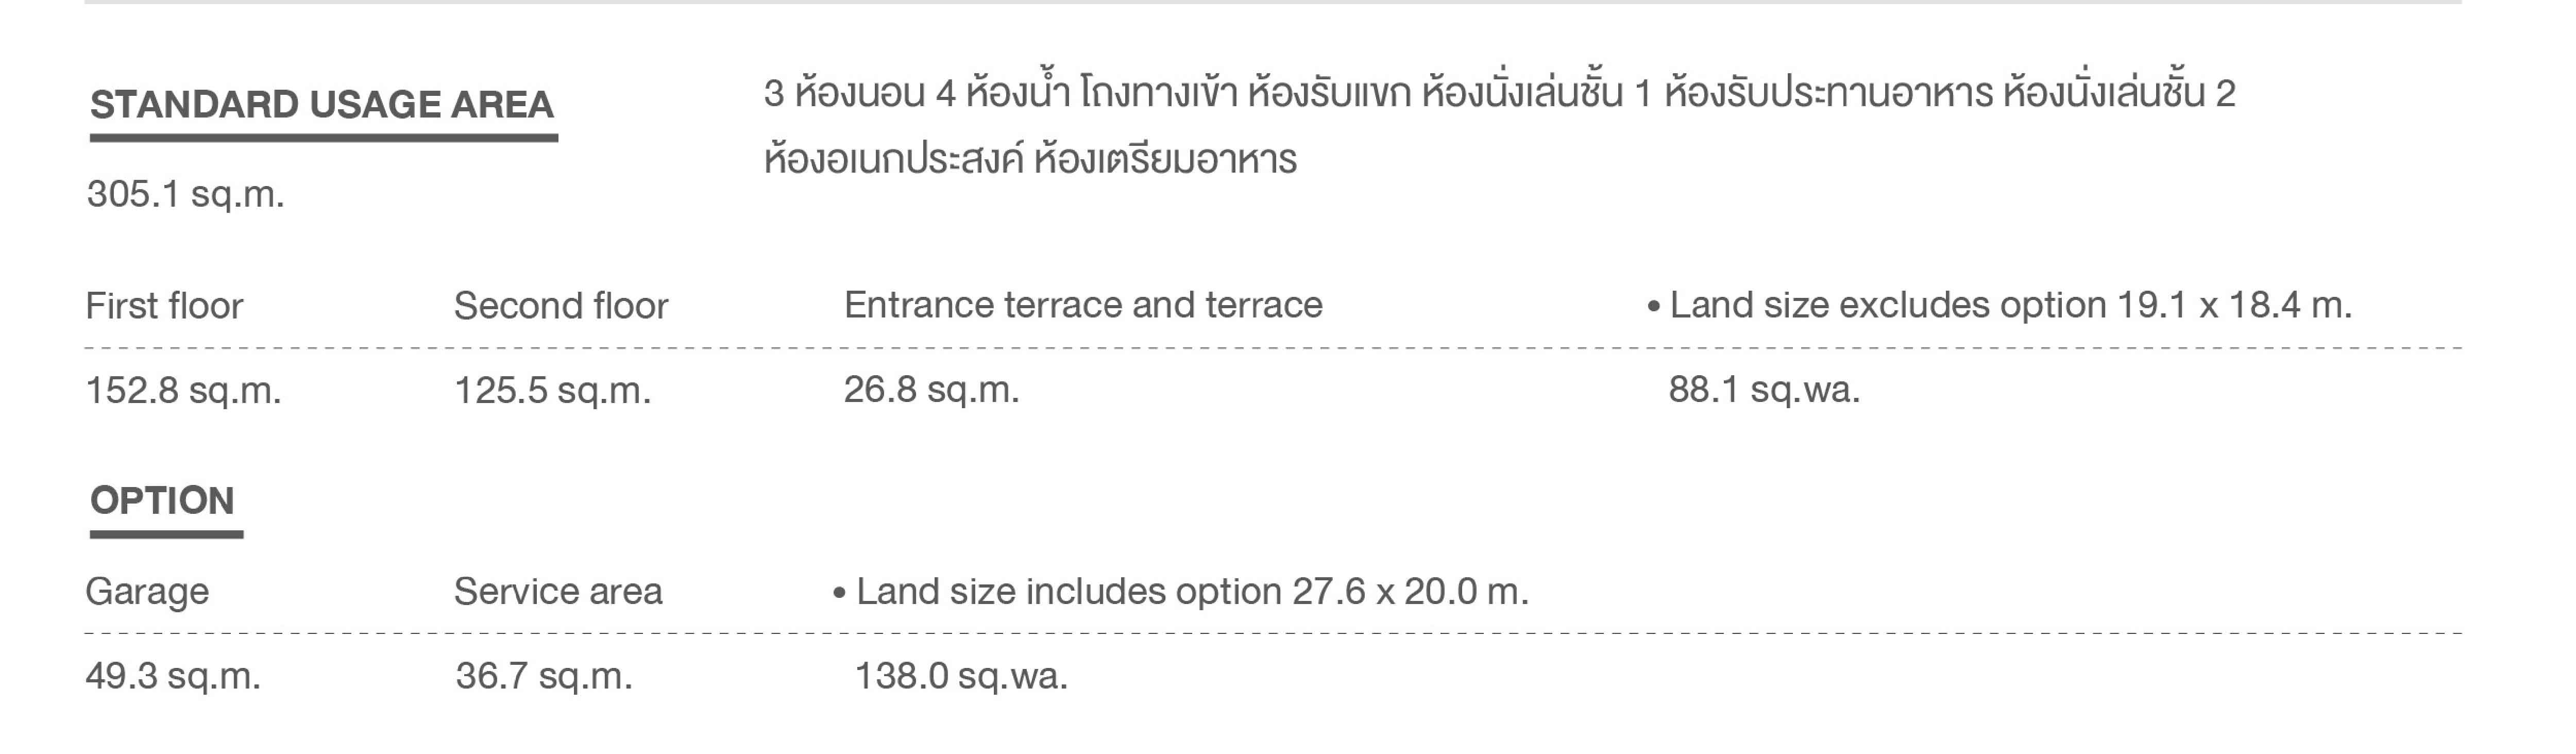Select Entrance terrace and terrace label
Screen dimensions: 2576x754
click(x=1083, y=305)
